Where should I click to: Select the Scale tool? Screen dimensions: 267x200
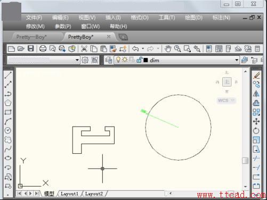[256, 140]
